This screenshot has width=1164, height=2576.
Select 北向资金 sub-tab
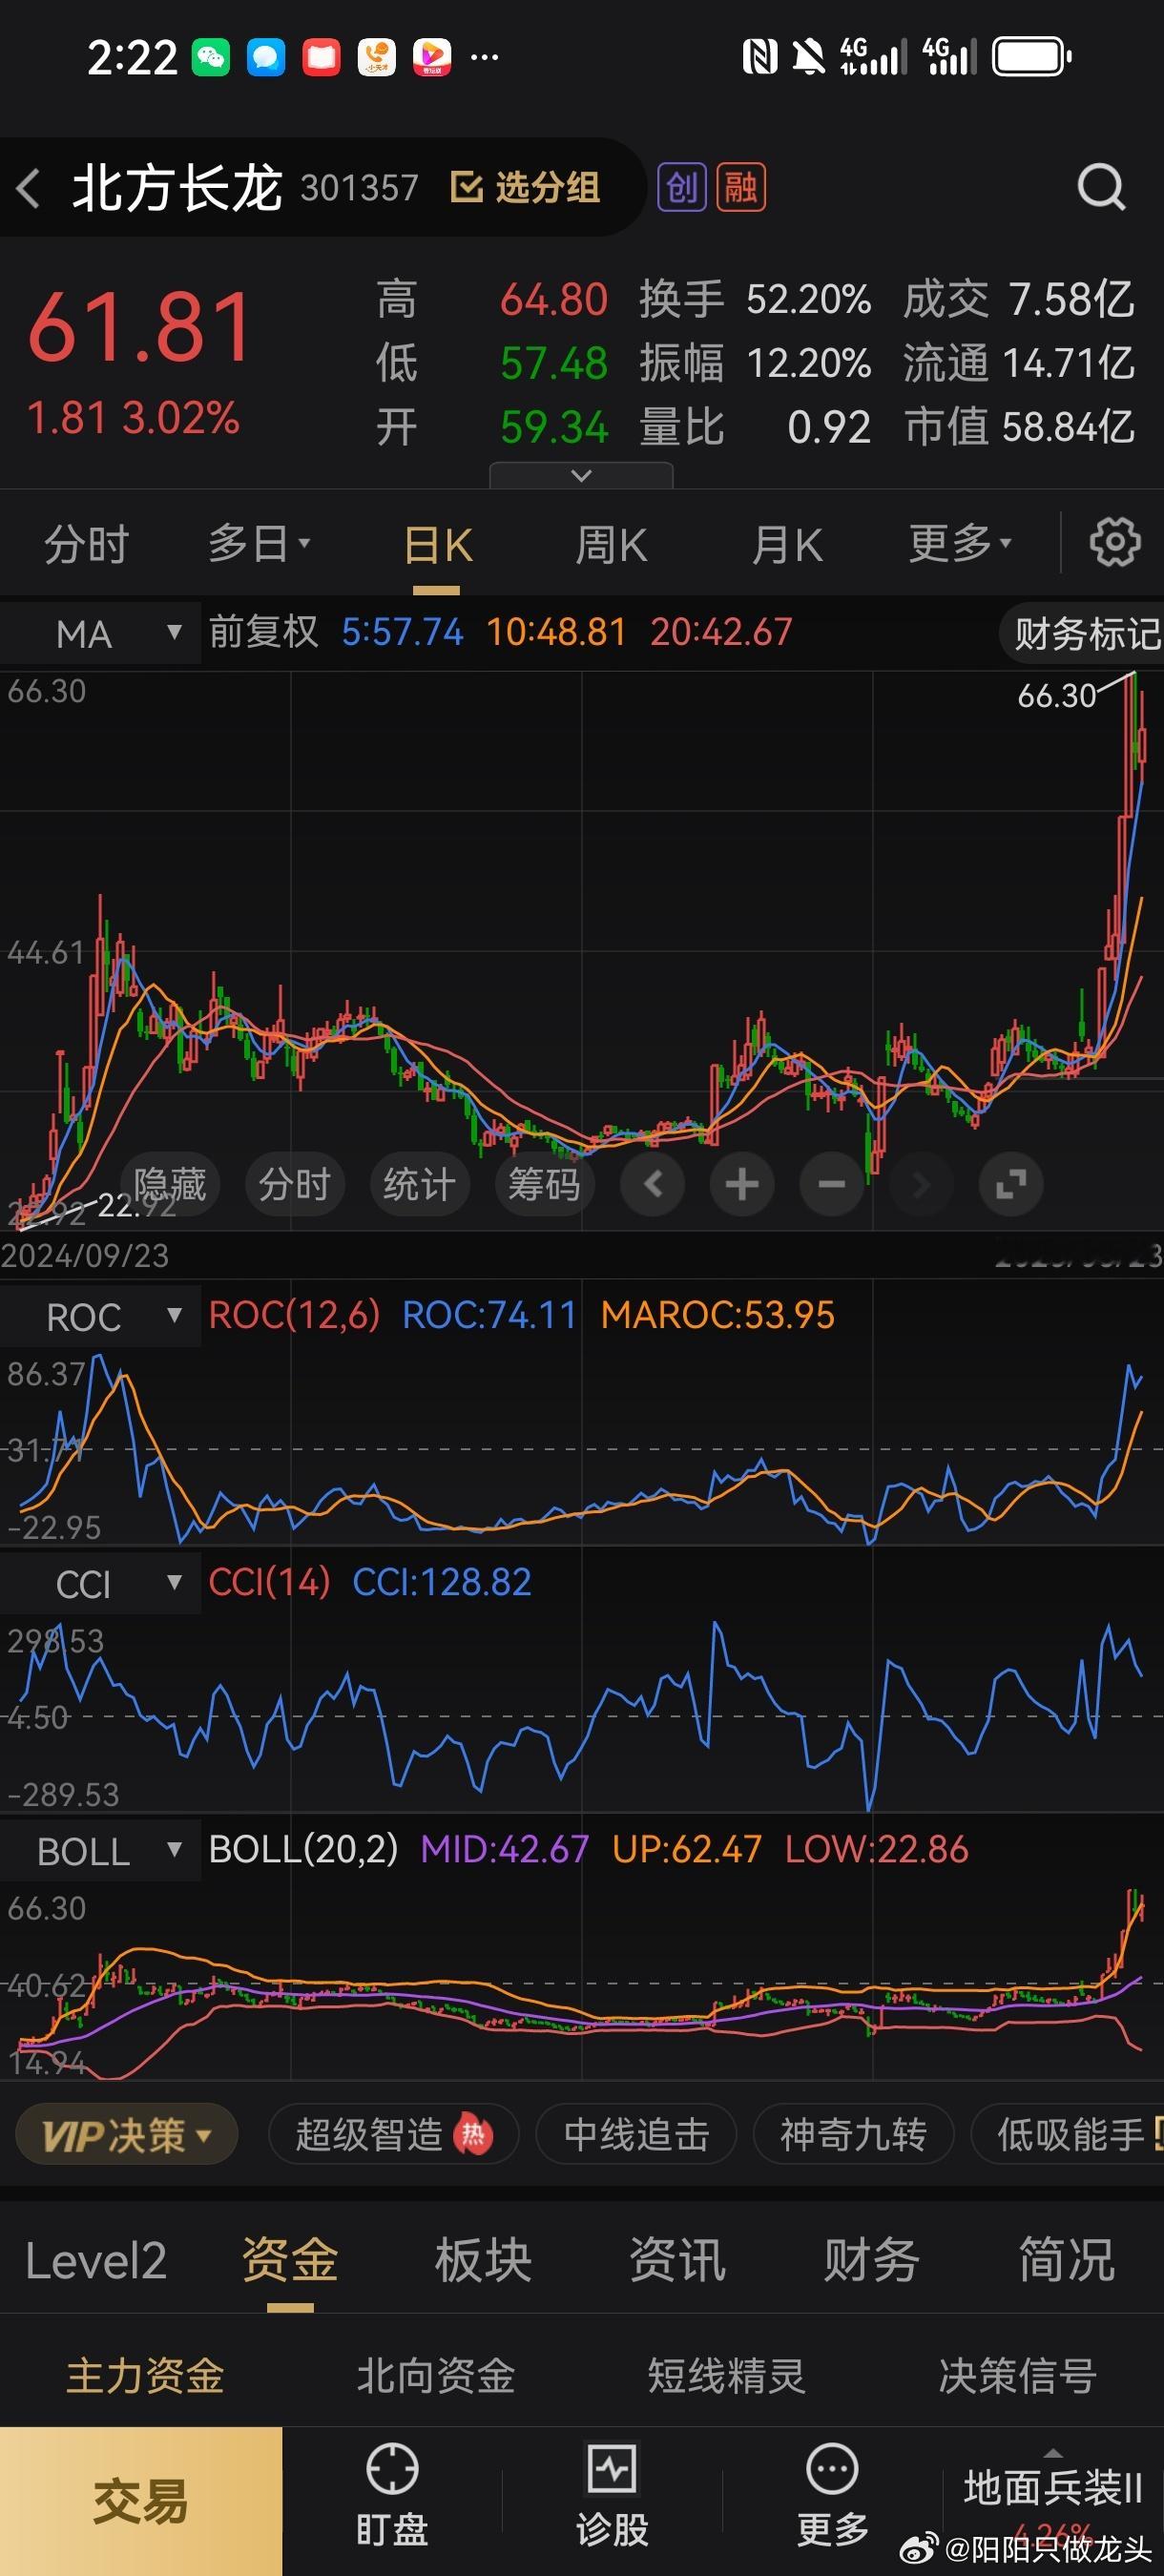pos(436,2376)
